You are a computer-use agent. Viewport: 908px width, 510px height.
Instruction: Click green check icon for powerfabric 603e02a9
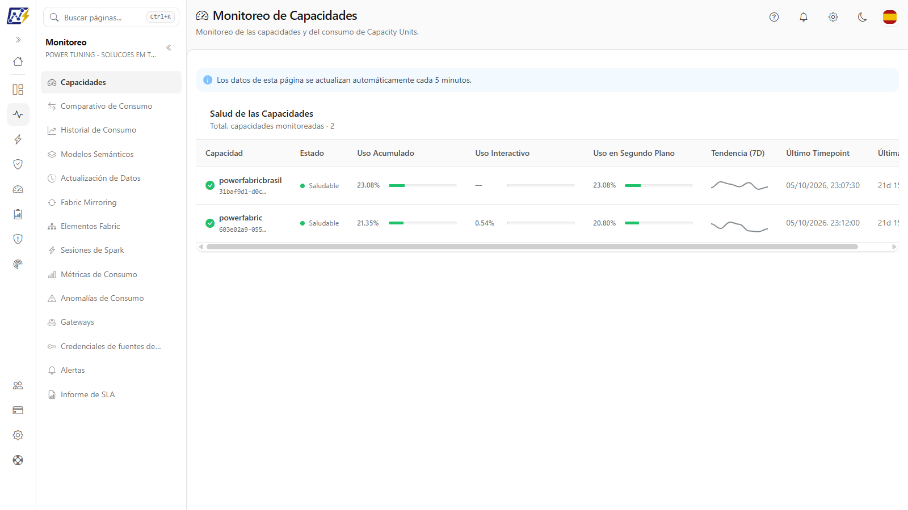(x=210, y=223)
